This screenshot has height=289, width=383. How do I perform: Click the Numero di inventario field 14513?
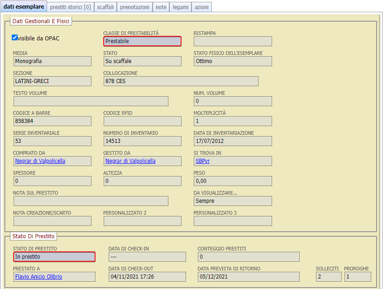coord(142,141)
